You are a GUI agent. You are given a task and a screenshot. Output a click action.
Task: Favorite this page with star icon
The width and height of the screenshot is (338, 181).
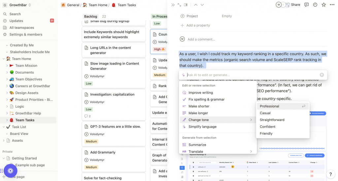tap(324, 5)
